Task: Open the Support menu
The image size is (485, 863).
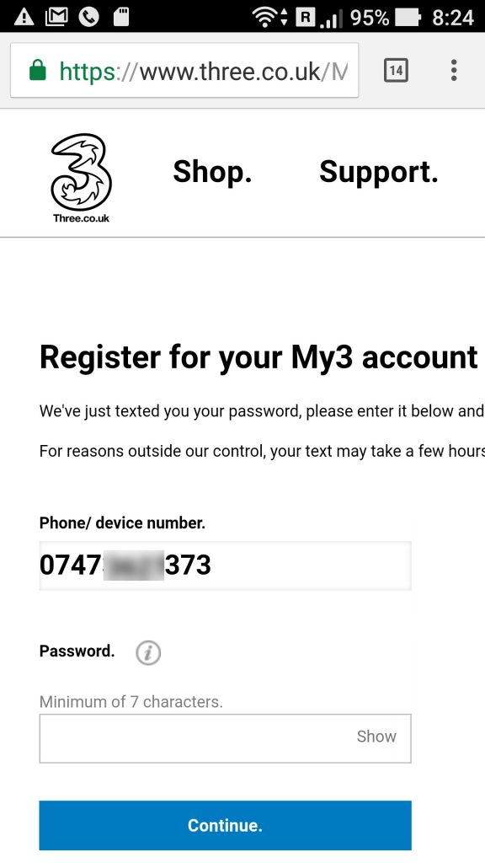Action: pos(379,171)
